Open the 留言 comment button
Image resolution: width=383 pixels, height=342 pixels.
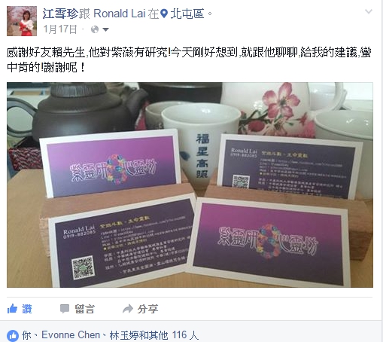pos(85,309)
